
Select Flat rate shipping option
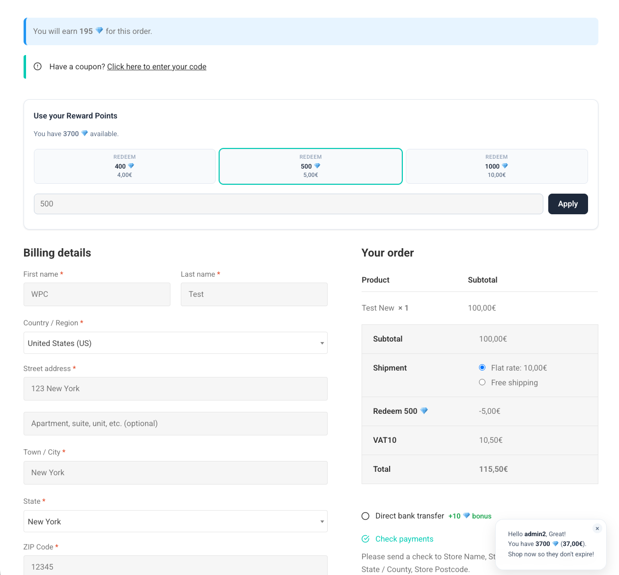click(x=482, y=368)
